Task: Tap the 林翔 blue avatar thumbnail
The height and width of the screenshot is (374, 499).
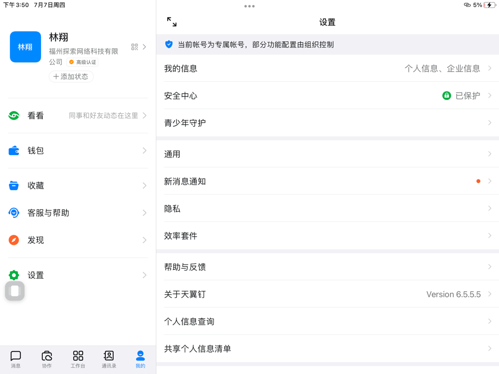Action: point(25,47)
